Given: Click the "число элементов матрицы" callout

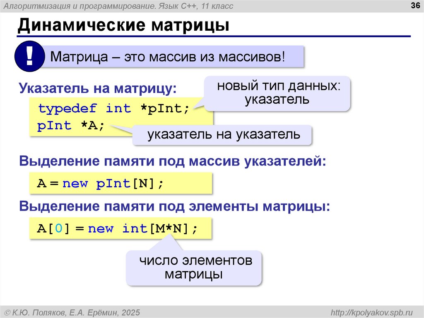Looking at the screenshot, I should click(x=194, y=267).
